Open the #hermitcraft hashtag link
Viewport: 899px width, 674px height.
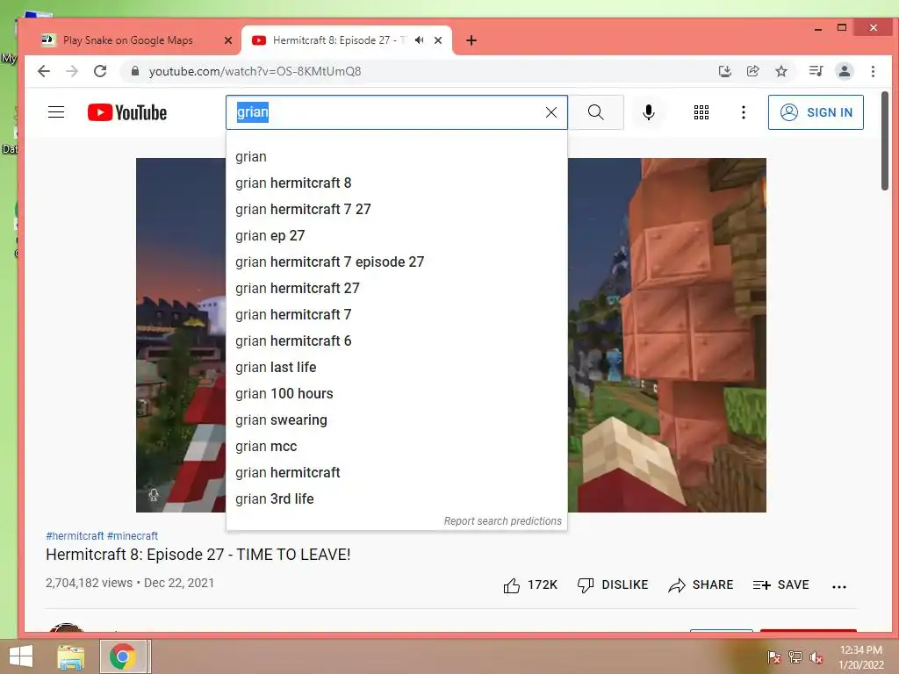pos(75,536)
